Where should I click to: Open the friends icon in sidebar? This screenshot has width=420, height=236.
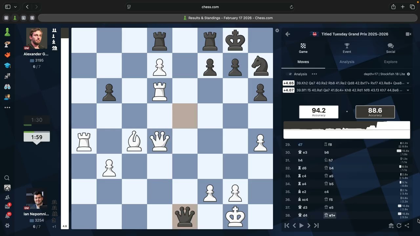pos(7,197)
